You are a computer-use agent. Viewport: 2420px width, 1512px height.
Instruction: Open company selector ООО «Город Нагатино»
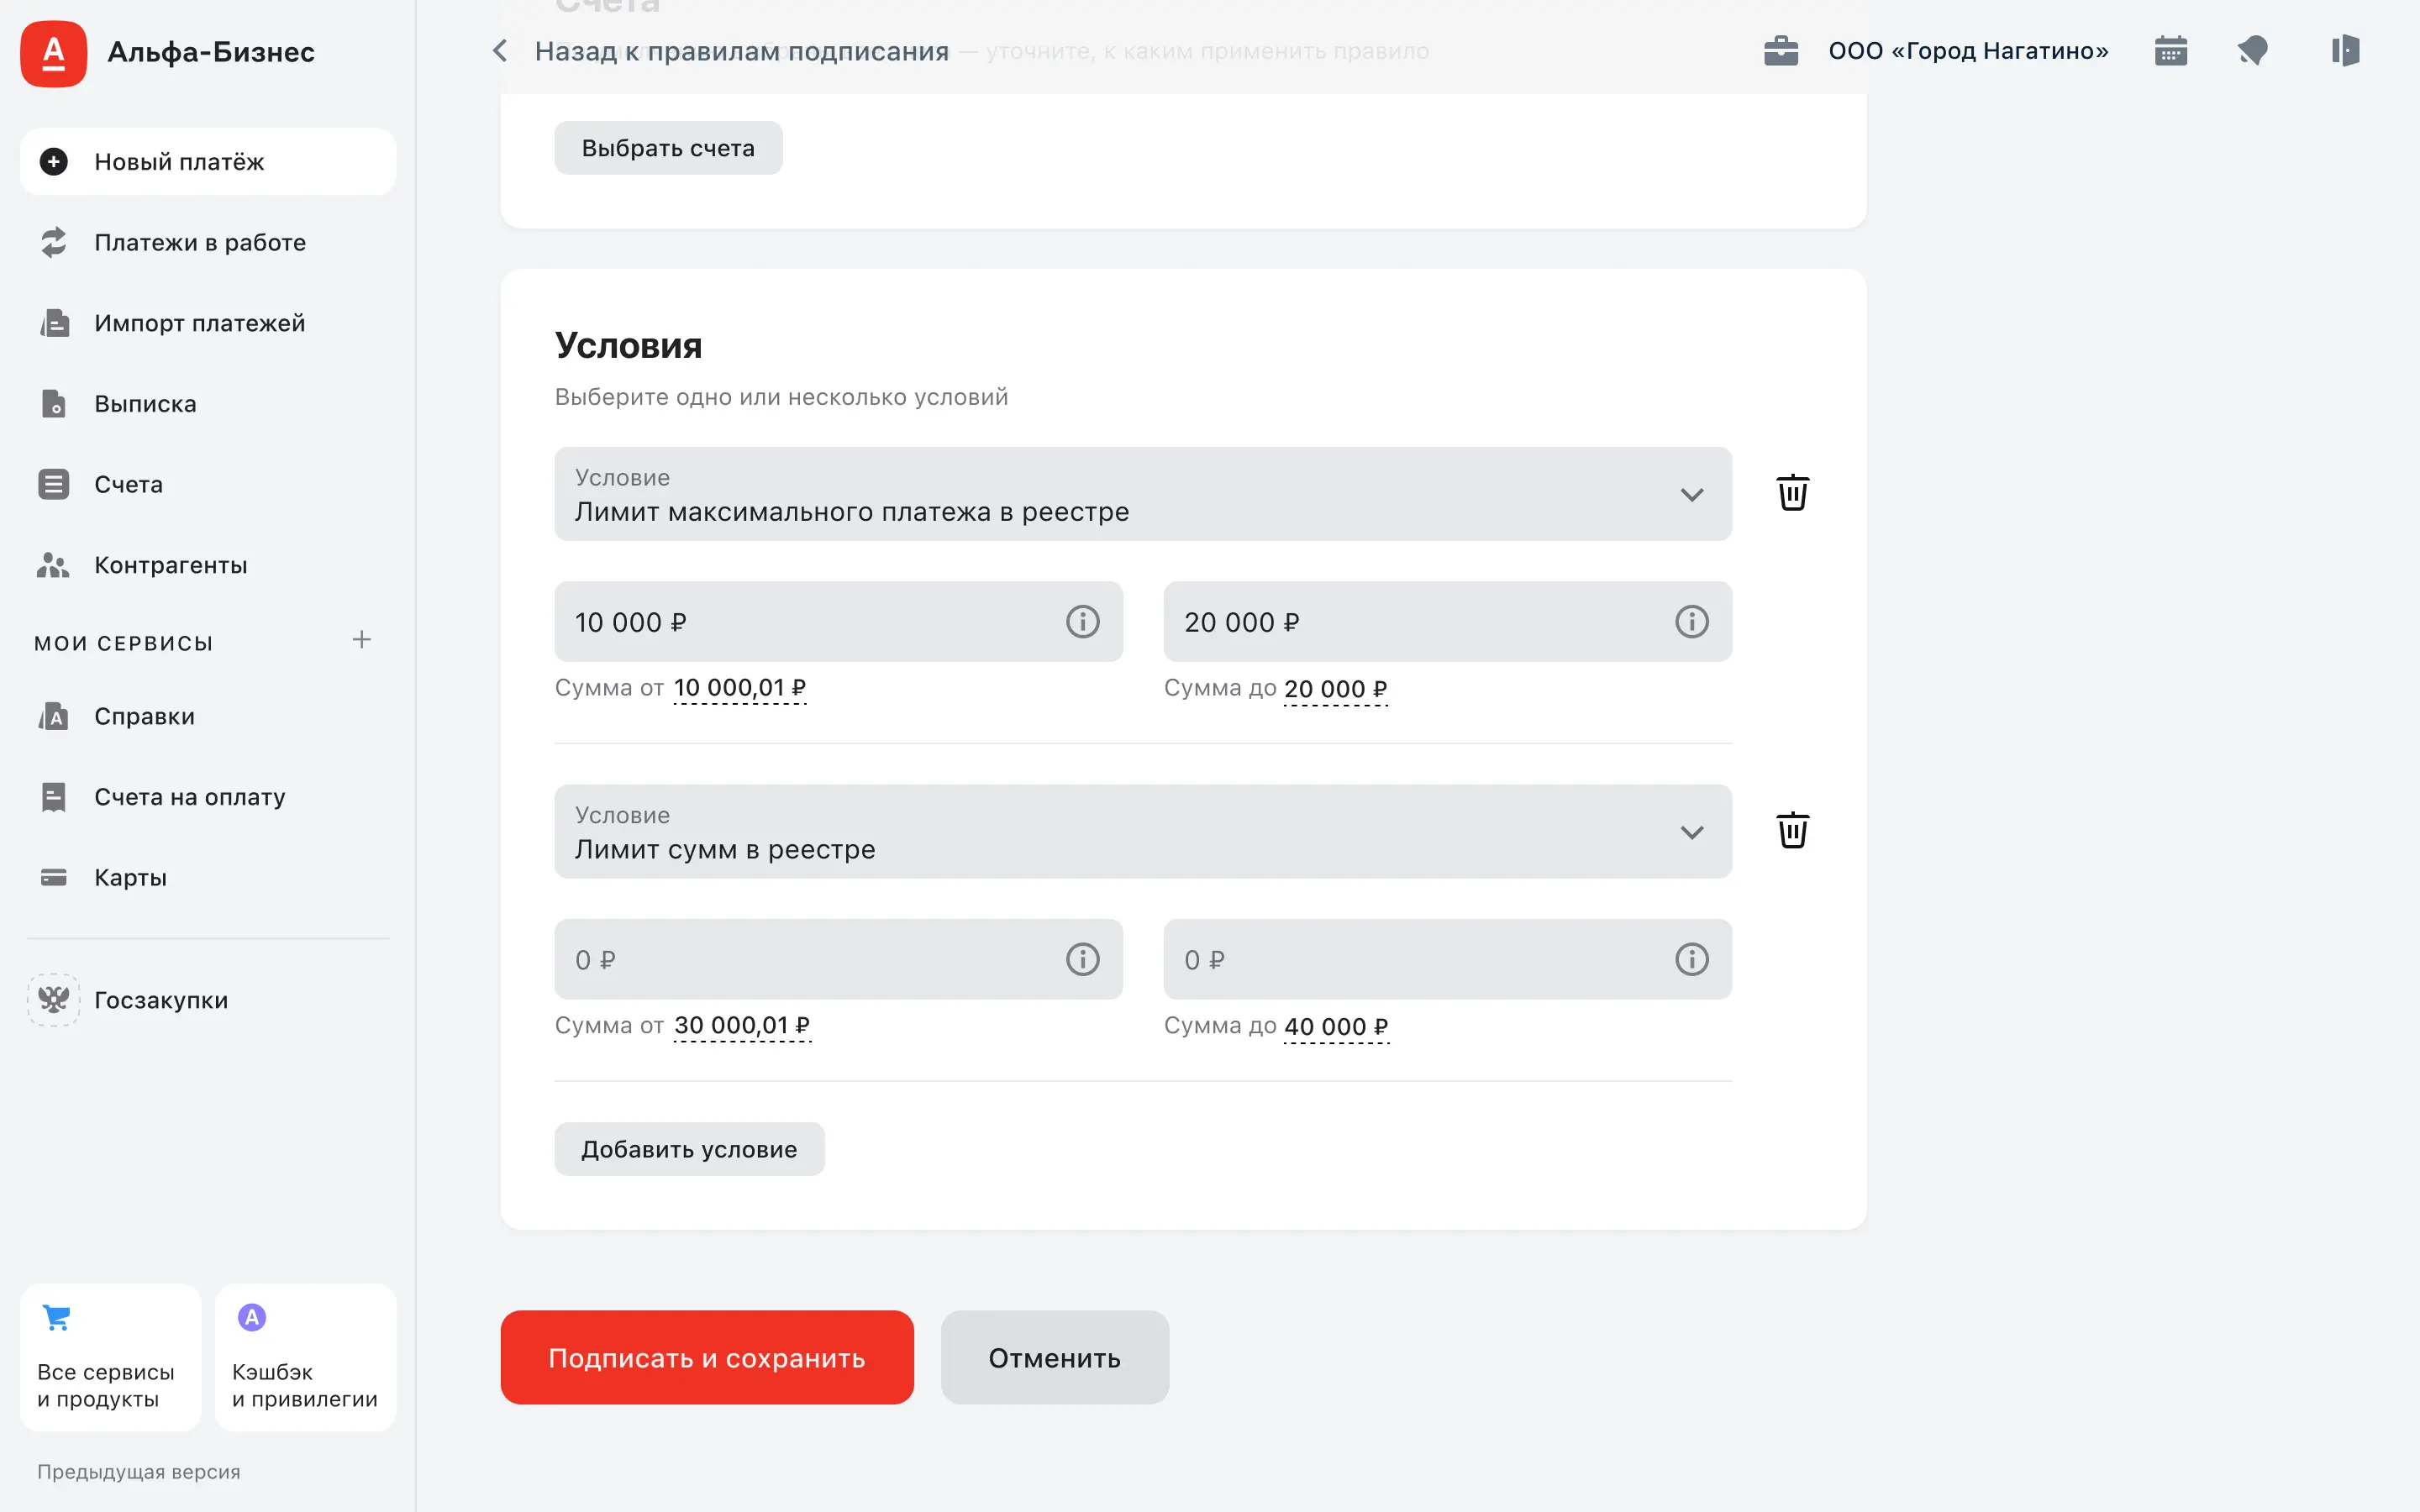[x=1967, y=51]
